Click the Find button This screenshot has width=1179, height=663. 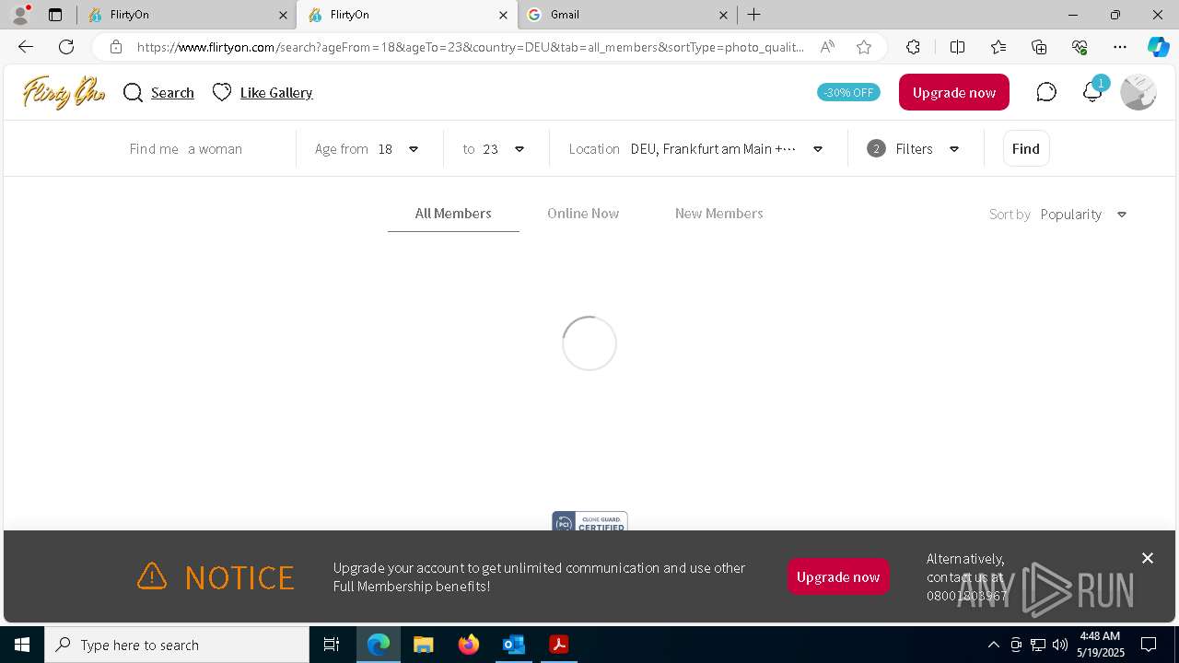point(1026,148)
